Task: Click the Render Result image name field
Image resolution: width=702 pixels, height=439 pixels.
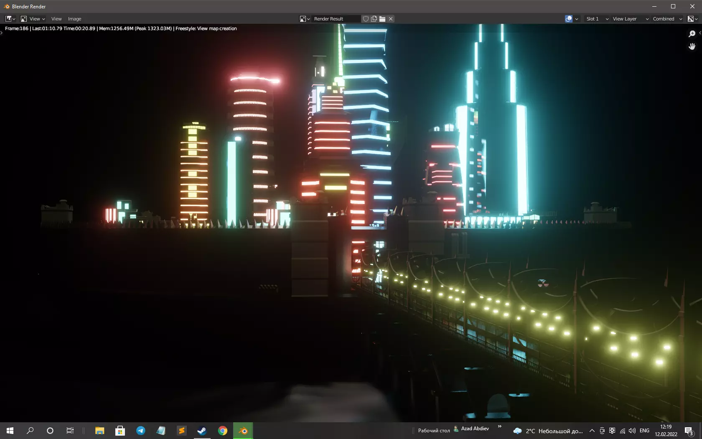Action: click(x=336, y=19)
